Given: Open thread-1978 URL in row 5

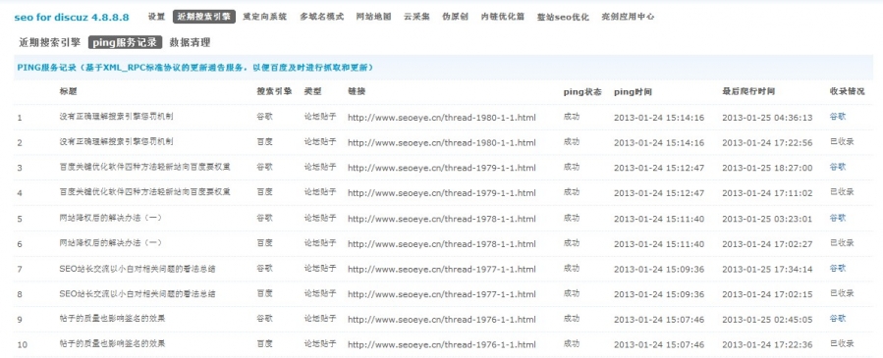Looking at the screenshot, I should tap(442, 219).
